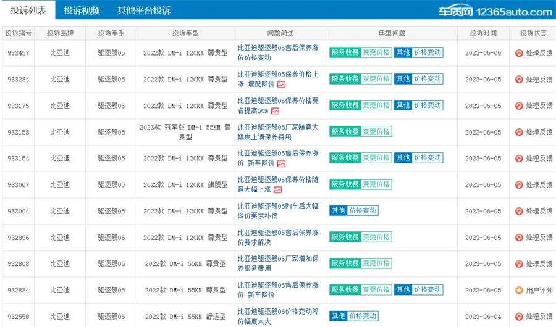Click date 2023-06-04 in row 932558
556x327 pixels.
tap(483, 317)
